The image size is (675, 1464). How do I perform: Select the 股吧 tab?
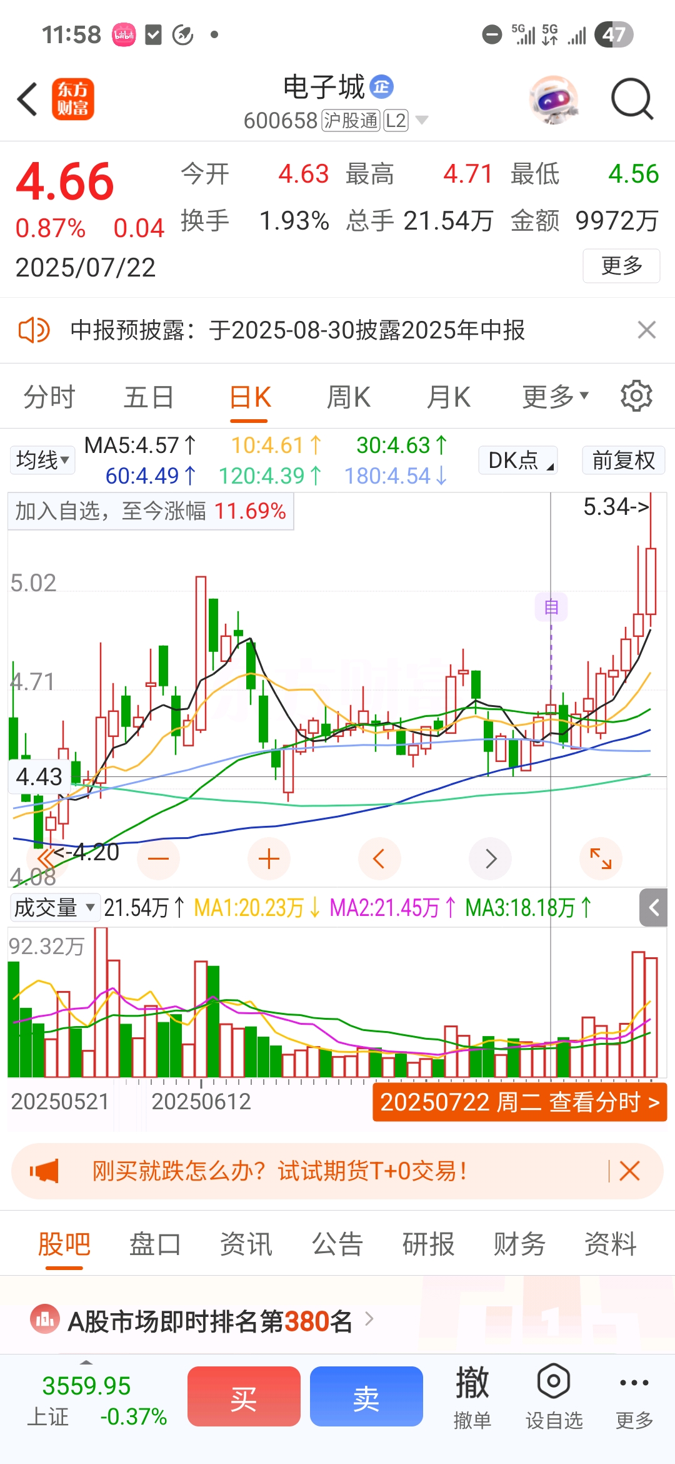click(x=64, y=1244)
